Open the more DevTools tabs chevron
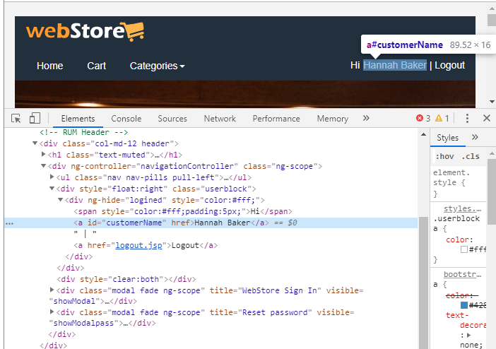This screenshot has width=496, height=349. click(x=366, y=119)
